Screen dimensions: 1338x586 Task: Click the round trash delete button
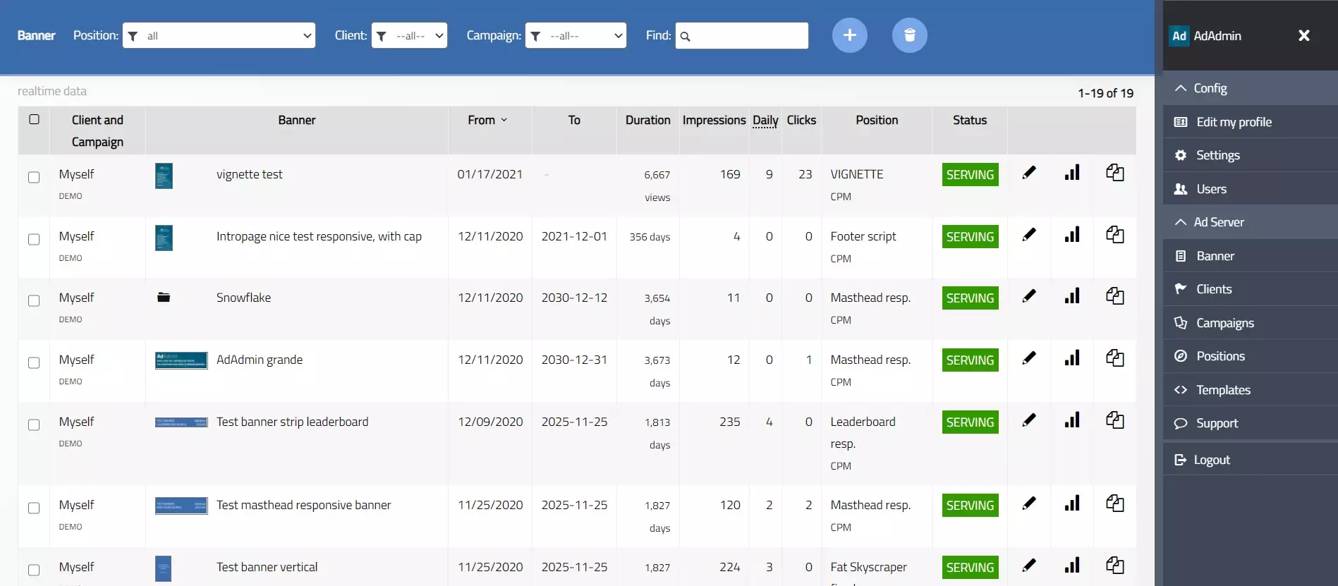coord(909,35)
